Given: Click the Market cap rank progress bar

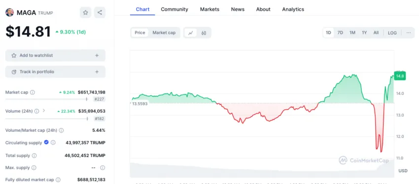Looking at the screenshot, I should 46,99.
